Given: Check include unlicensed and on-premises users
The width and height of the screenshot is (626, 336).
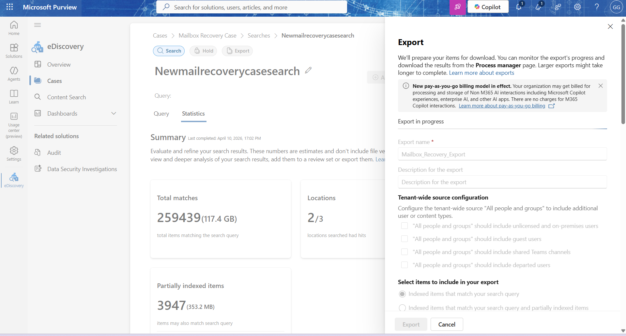Looking at the screenshot, I should [405, 226].
